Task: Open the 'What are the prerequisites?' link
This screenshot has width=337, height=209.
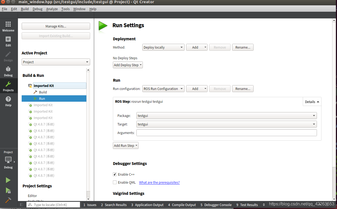Action: click(159, 182)
